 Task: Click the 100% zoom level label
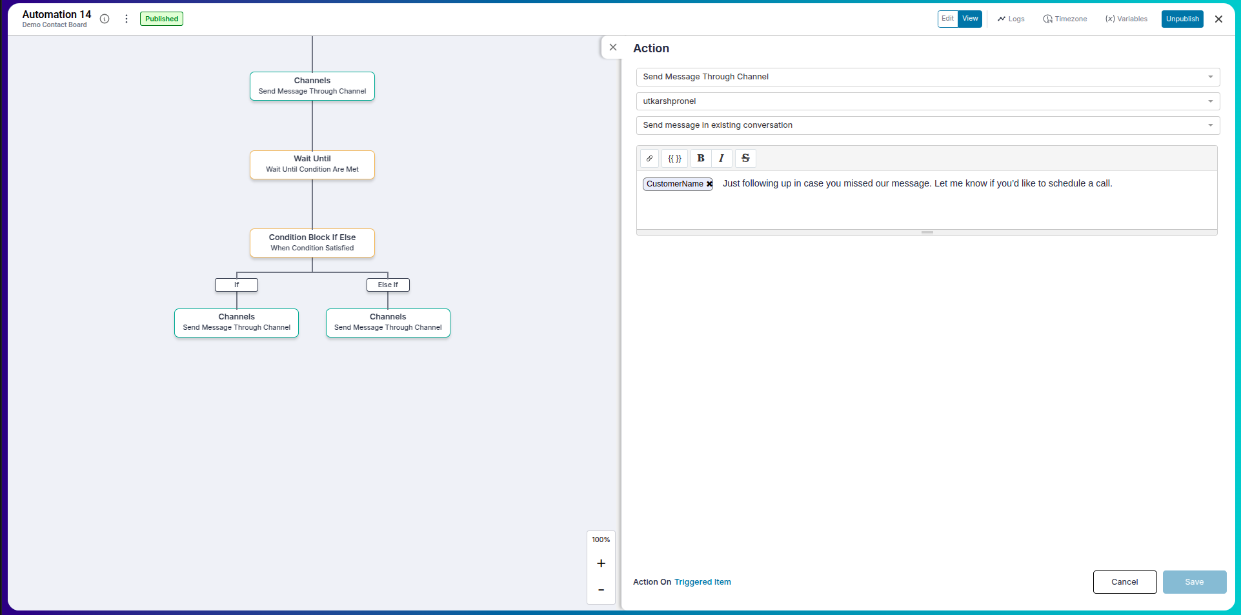pyautogui.click(x=601, y=539)
